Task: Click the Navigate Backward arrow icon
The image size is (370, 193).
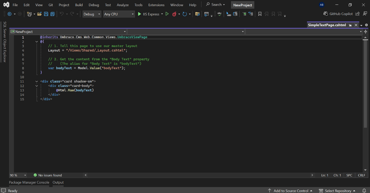Action: 9,14
